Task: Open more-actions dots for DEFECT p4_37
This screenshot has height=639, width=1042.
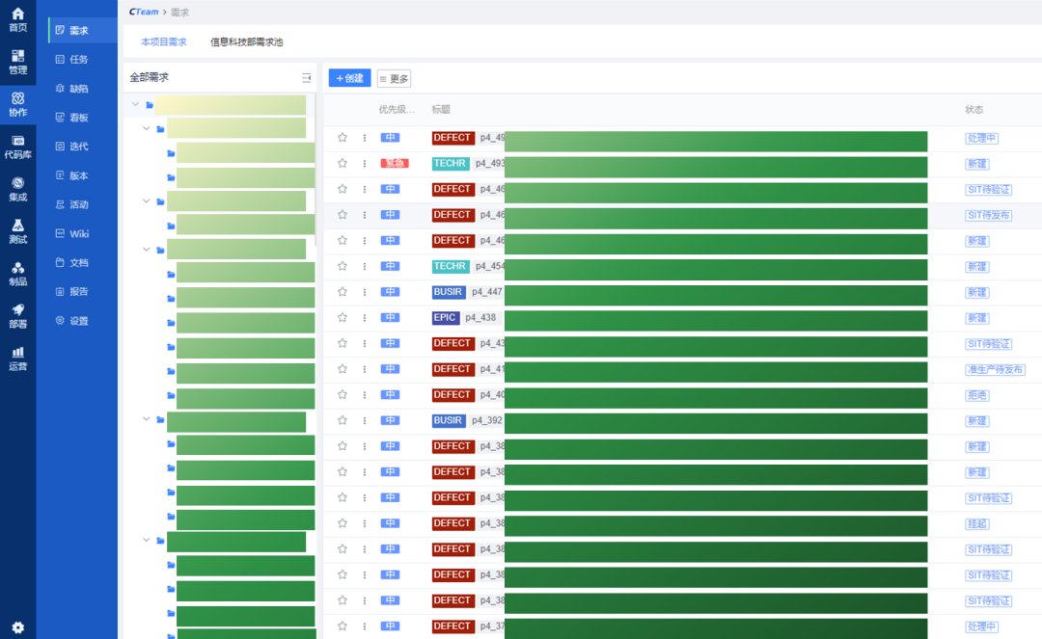Action: click(x=364, y=626)
